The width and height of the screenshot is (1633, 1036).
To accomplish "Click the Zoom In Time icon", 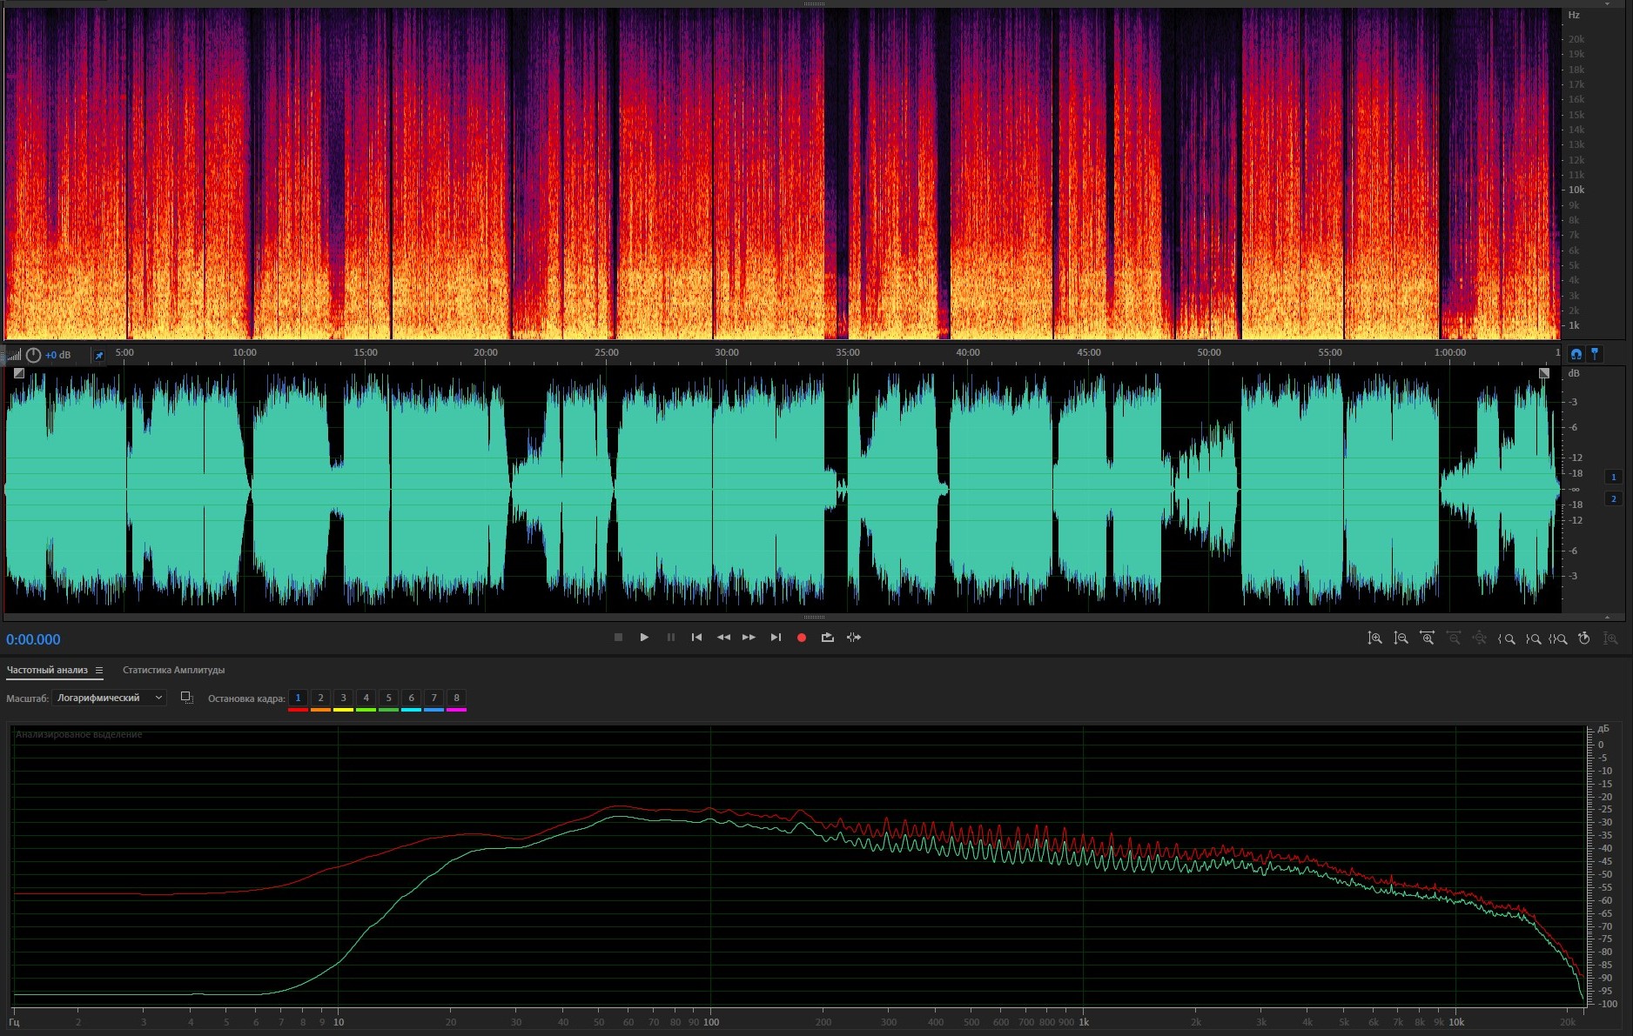I will [x=1427, y=638].
